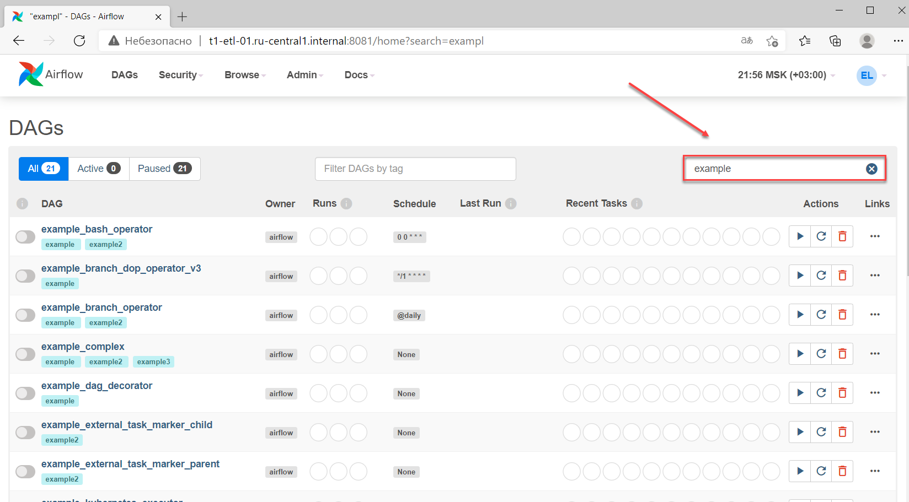Unpause the example_bash_operator DAG

coord(25,237)
